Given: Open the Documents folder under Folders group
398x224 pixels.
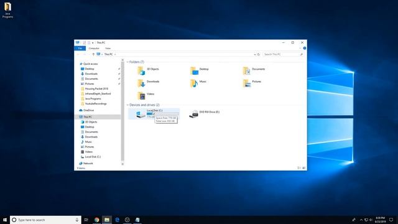Looking at the screenshot, I should pos(254,70).
